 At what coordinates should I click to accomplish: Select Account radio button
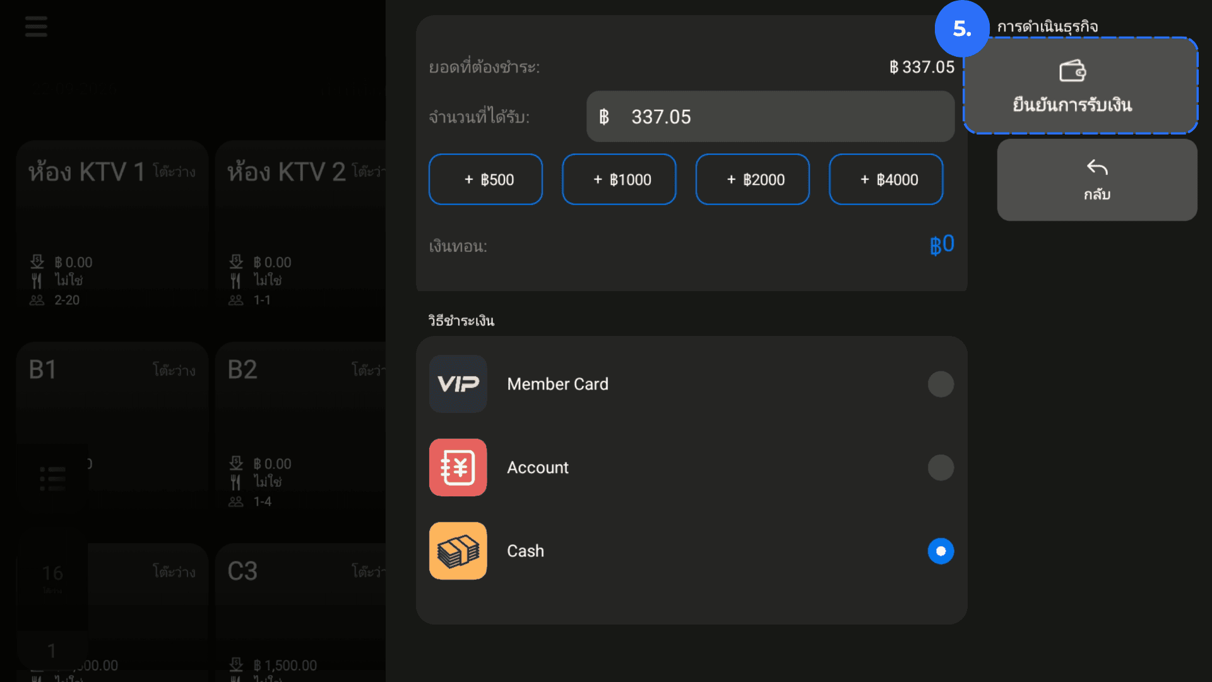(941, 467)
